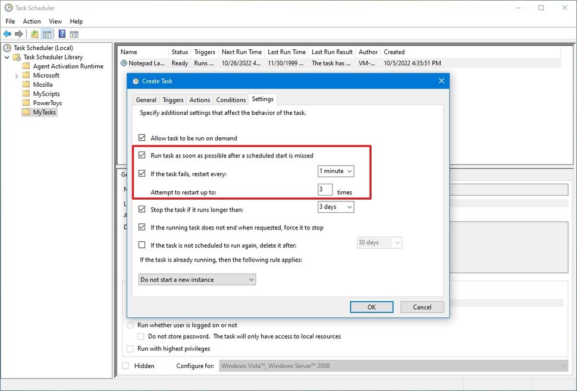
Task: Expand the Microsoft folder in tree
Action: tap(17, 75)
